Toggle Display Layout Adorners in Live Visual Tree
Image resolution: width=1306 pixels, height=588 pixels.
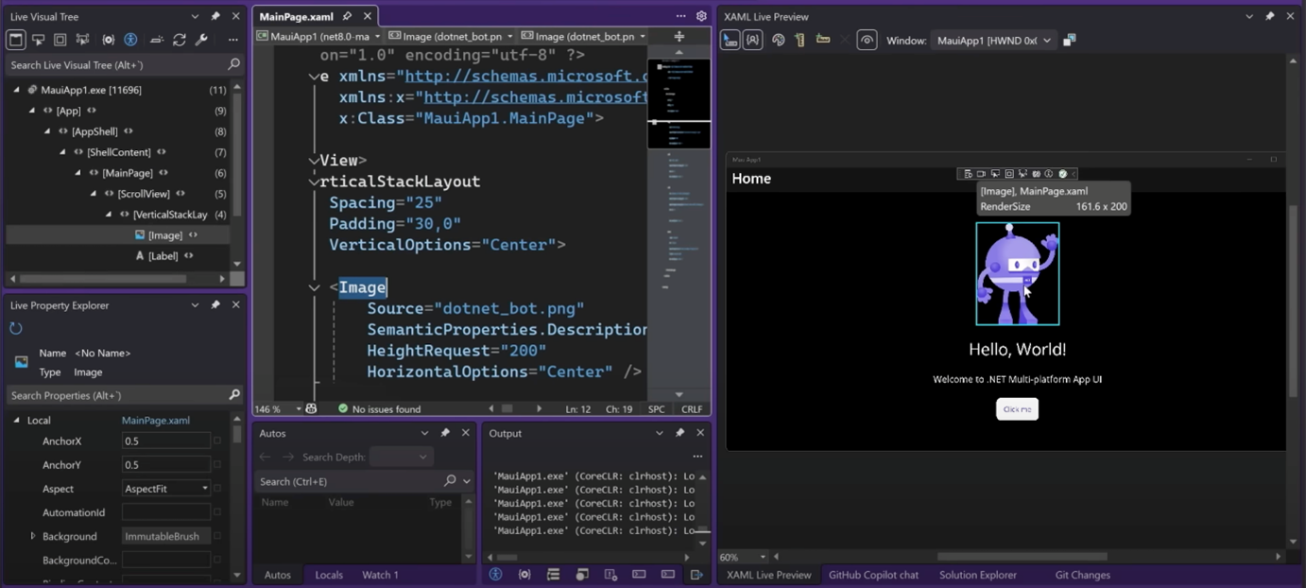click(x=60, y=40)
